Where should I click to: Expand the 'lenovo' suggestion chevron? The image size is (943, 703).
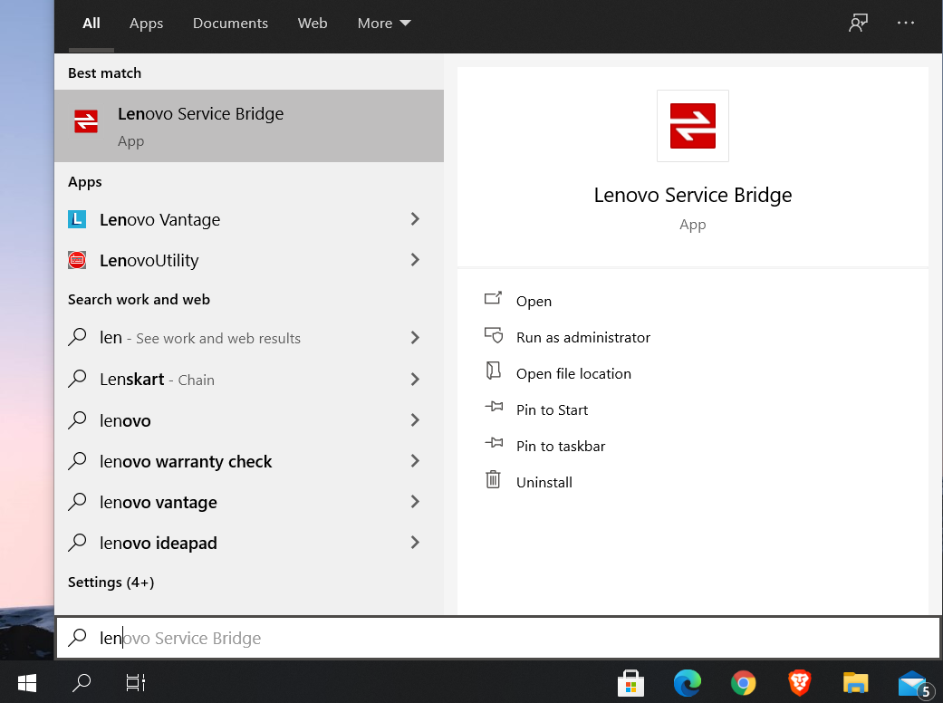point(415,419)
